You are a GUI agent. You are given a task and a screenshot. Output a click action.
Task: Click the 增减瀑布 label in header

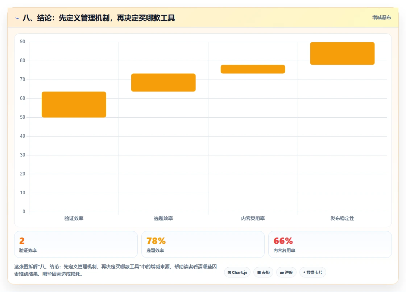pyautogui.click(x=381, y=18)
